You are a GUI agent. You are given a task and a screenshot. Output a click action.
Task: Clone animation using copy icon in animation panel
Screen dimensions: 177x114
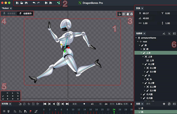tap(169, 104)
